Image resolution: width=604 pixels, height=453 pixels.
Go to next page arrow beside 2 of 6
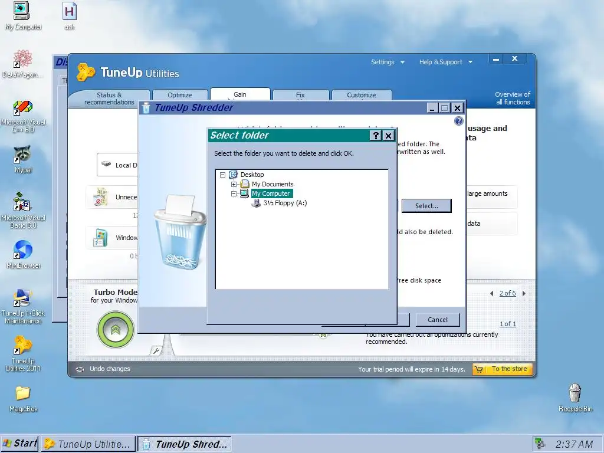pos(524,294)
